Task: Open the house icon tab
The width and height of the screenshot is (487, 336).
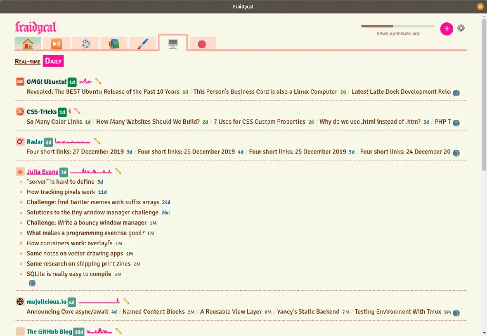Action: [x=28, y=44]
